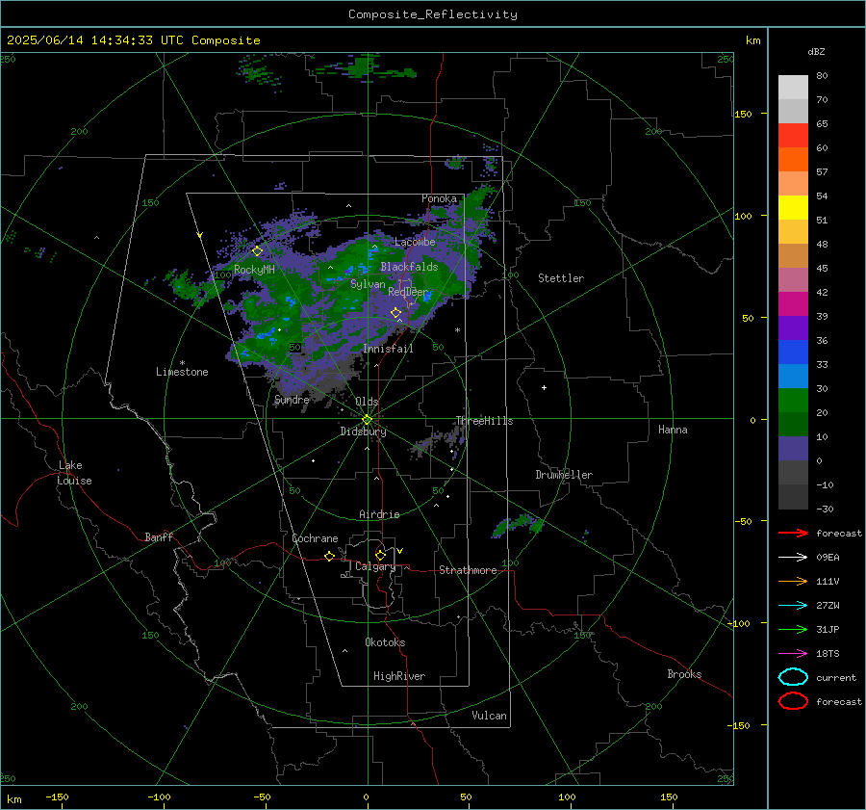The height and width of the screenshot is (810, 866).
Task: Select muted purple swatch between 10 and 0
Action: (793, 449)
